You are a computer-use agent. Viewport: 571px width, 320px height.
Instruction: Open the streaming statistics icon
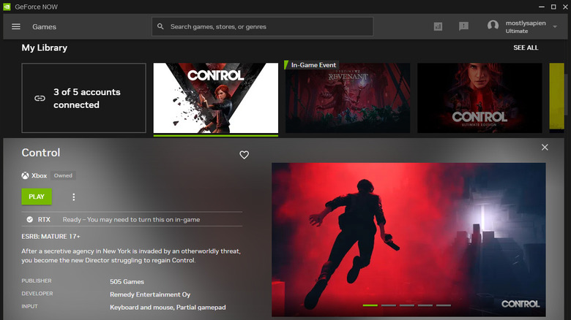438,26
